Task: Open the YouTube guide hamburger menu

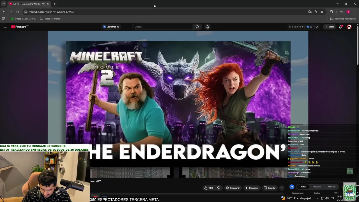Action: (x=5, y=27)
